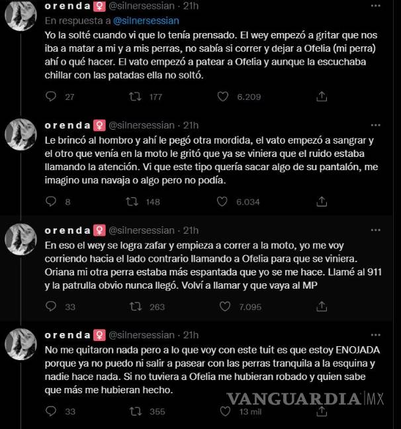Open profile avatar of the third tweet
Image resolution: width=401 pixels, height=429 pixels.
point(21,239)
